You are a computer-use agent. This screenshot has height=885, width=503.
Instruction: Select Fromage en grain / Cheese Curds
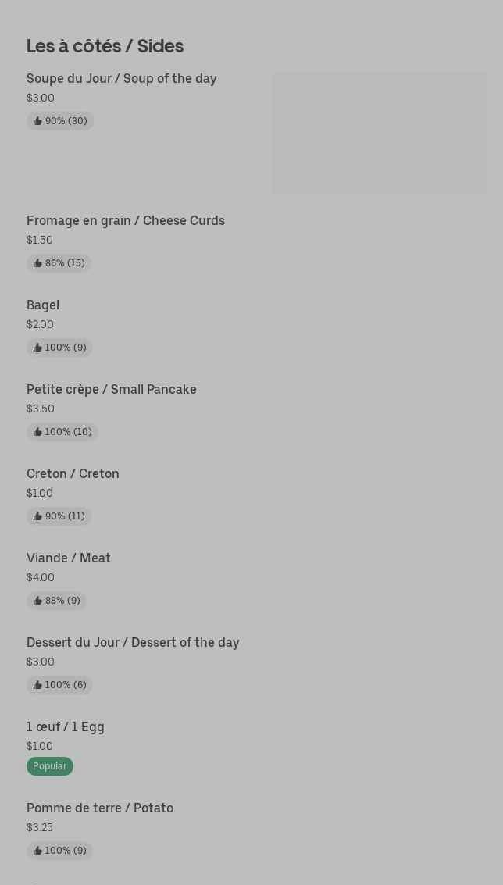point(126,220)
